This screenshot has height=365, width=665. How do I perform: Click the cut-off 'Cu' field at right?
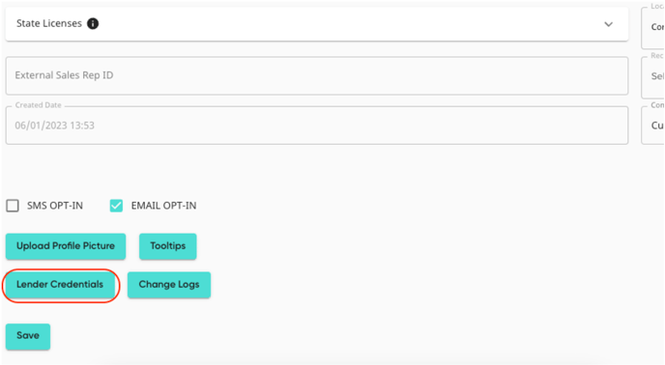pos(653,126)
